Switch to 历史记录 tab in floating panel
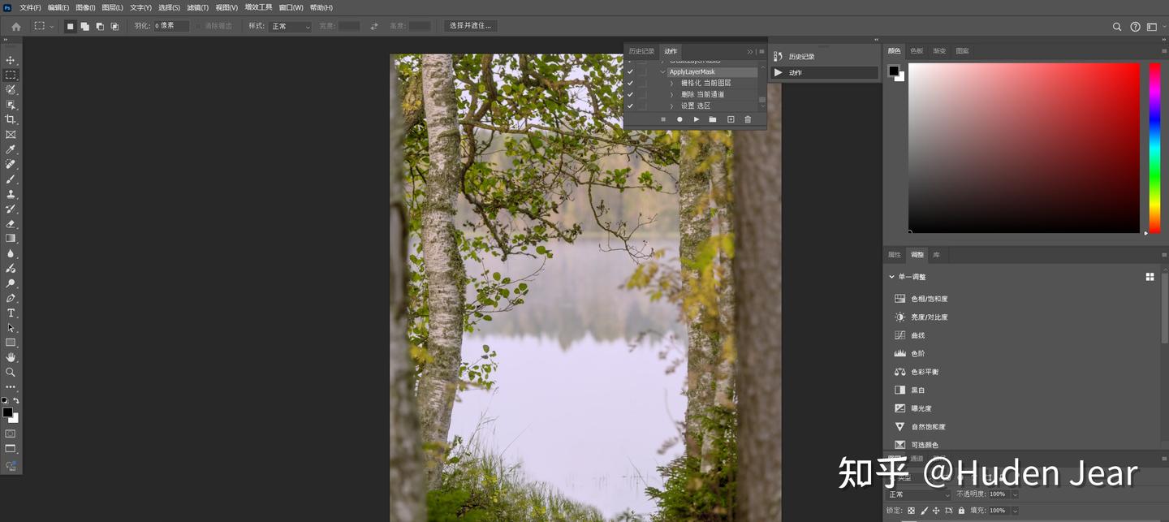Viewport: 1169px width, 522px height. pos(641,51)
